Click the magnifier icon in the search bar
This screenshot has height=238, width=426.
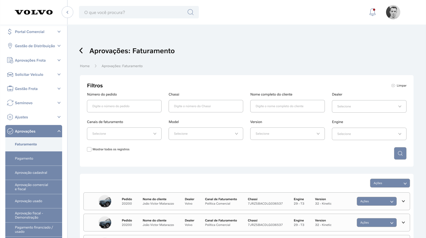(190, 12)
